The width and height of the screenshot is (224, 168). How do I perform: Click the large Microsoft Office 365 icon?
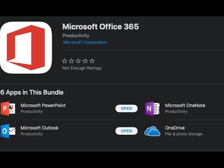tap(26, 48)
